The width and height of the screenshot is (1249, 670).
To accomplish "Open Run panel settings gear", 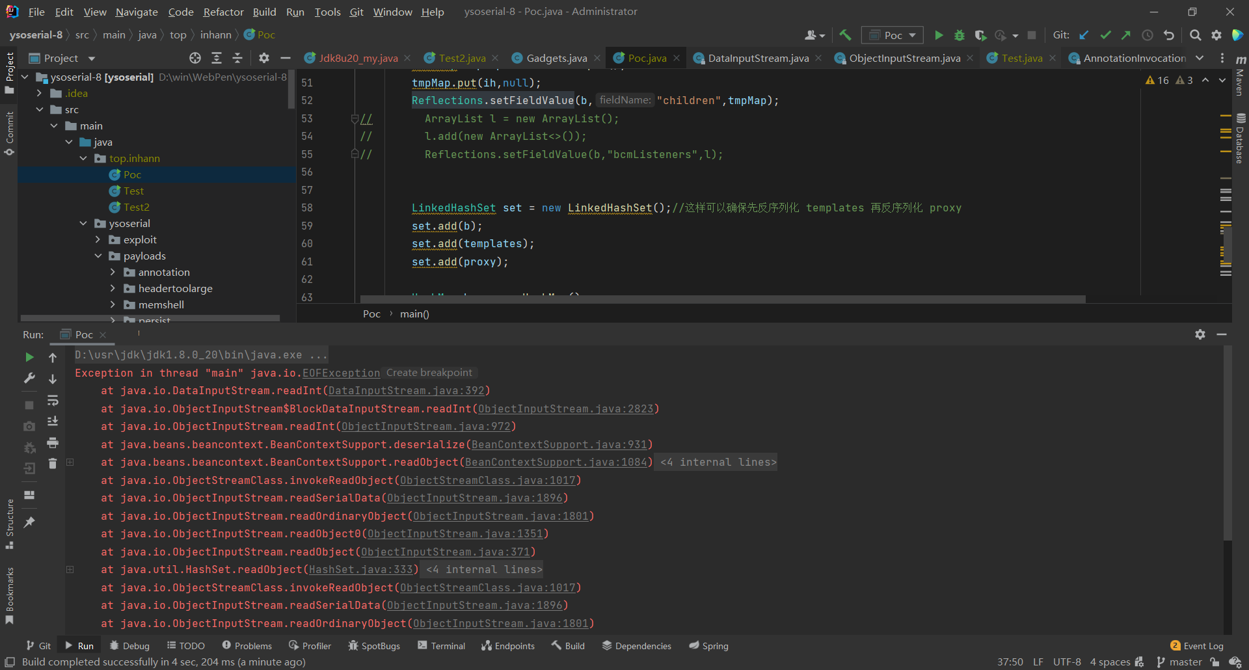I will click(x=1200, y=334).
